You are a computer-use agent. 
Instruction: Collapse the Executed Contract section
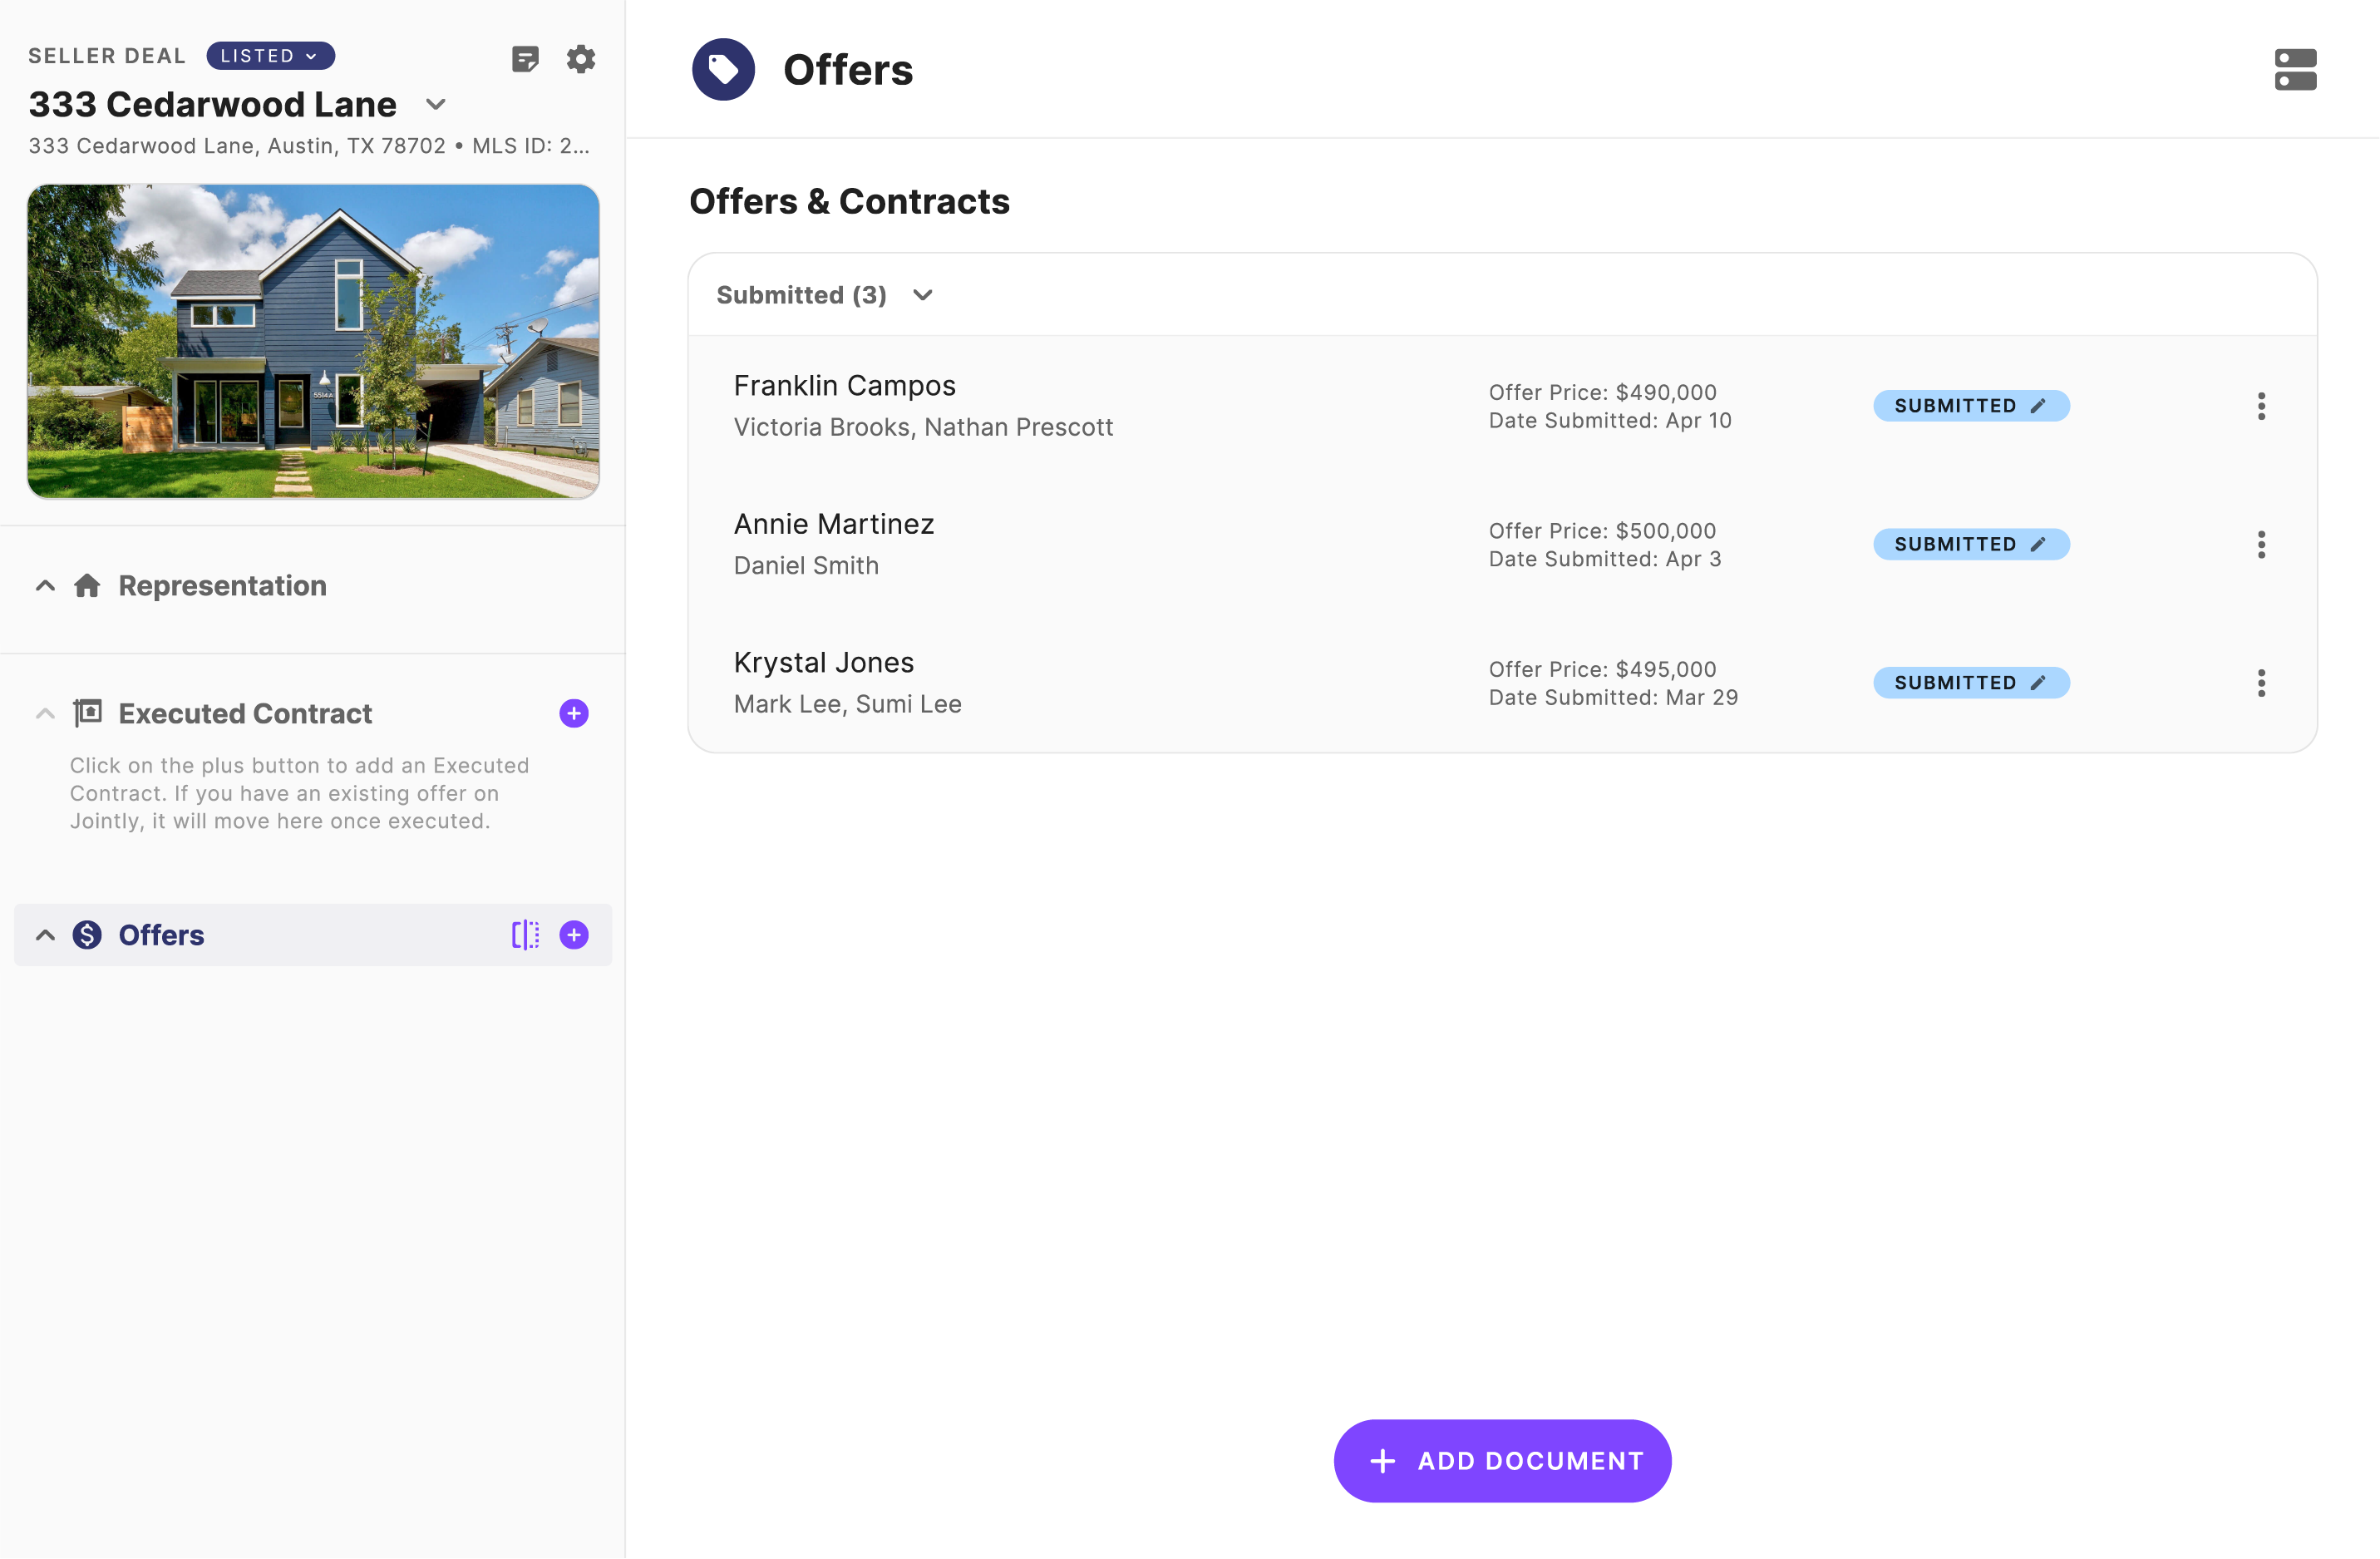[x=45, y=713]
